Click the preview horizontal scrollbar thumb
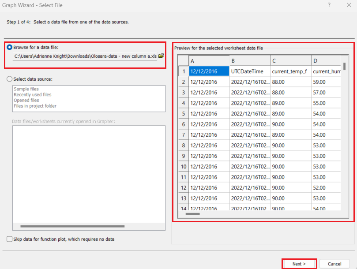Screen dimensions: 357x269 click(x=192, y=214)
